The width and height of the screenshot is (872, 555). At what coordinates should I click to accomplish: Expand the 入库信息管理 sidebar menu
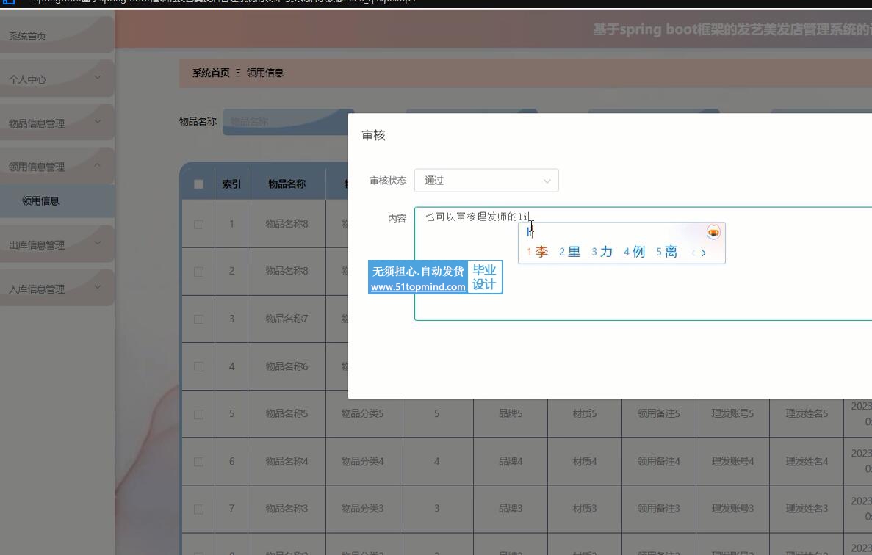point(57,289)
